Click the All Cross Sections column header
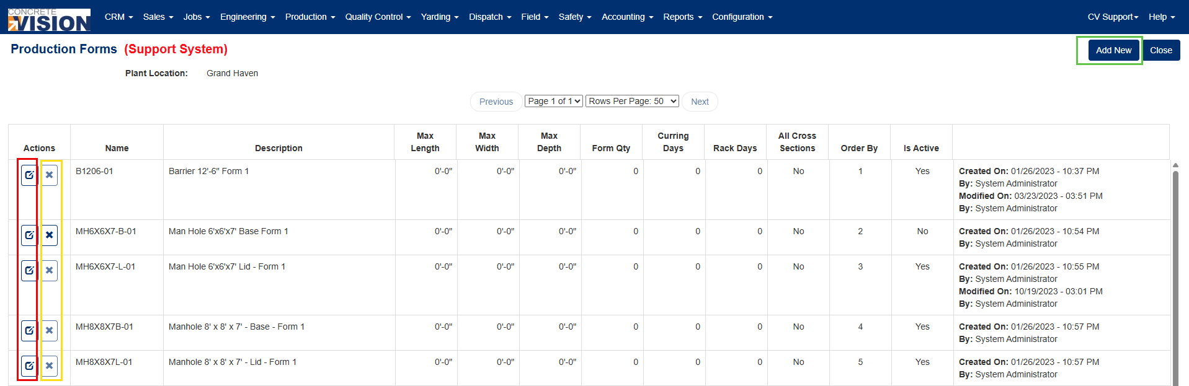Image resolution: width=1189 pixels, height=386 pixels. pyautogui.click(x=797, y=142)
